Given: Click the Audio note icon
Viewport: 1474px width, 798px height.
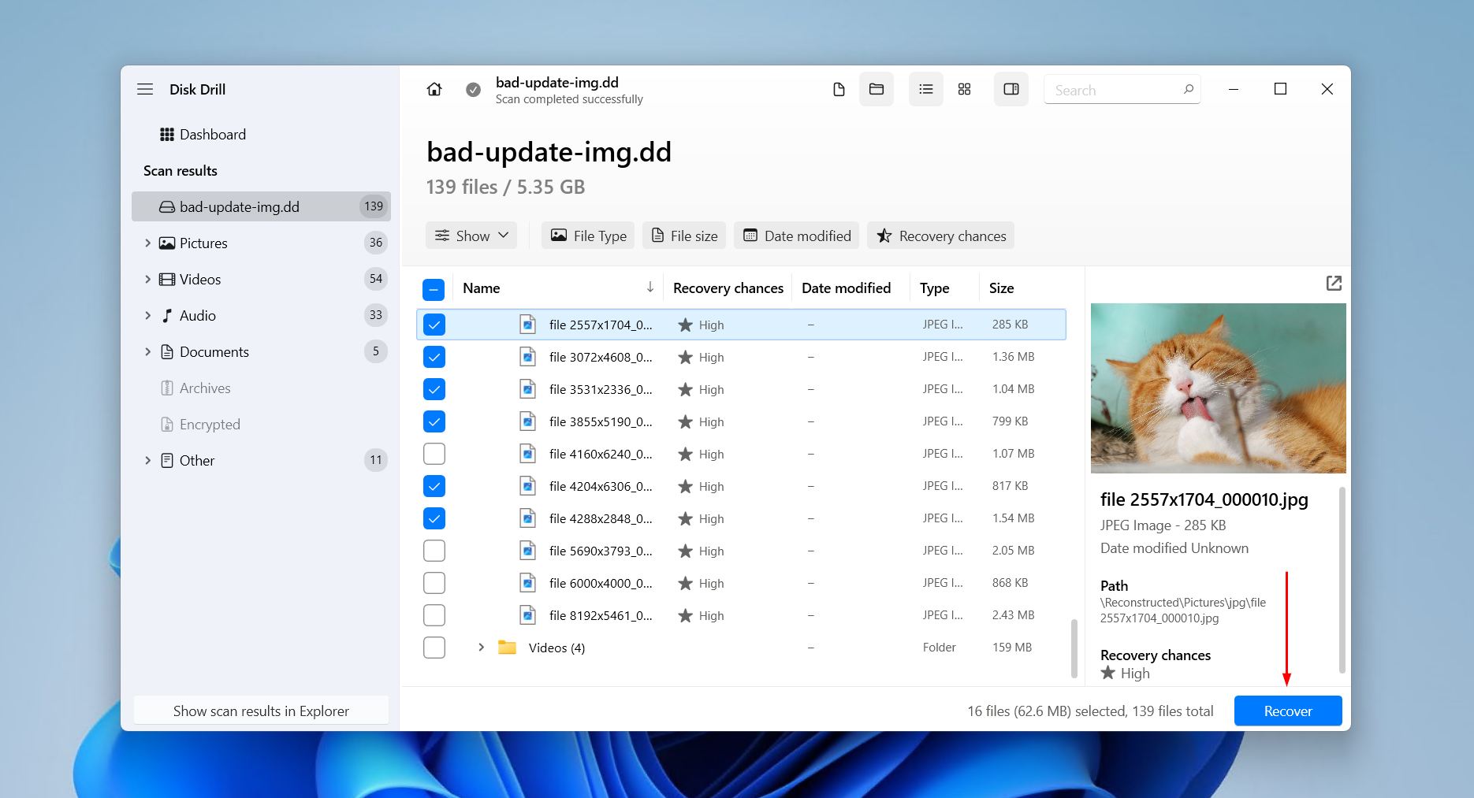Looking at the screenshot, I should [167, 316].
